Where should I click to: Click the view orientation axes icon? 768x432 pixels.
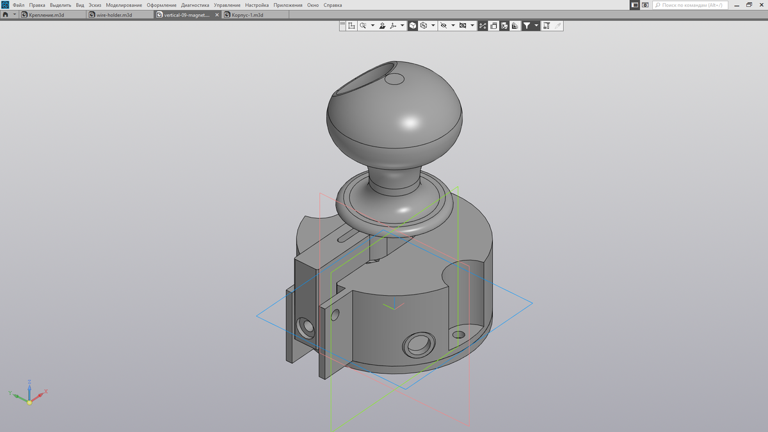click(393, 26)
